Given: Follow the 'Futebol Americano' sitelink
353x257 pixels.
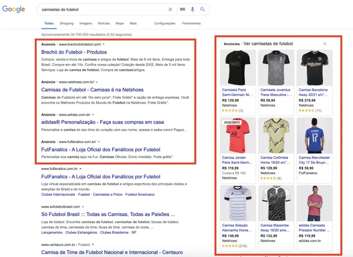Looking at the screenshot, I should click(x=140, y=194).
